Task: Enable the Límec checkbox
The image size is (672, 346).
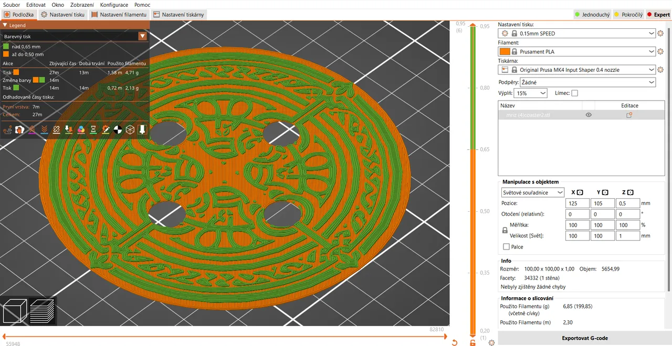Action: coord(574,93)
